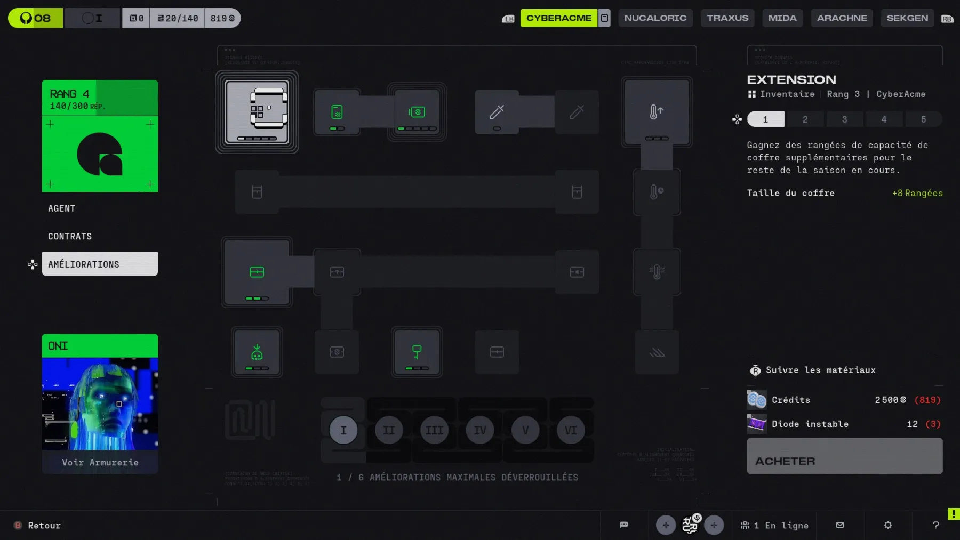Viewport: 960px width, 540px height.
Task: Select tier III roman numeral button
Action: pyautogui.click(x=434, y=430)
